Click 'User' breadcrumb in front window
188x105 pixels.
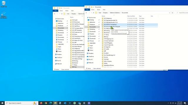pos(100,13)
